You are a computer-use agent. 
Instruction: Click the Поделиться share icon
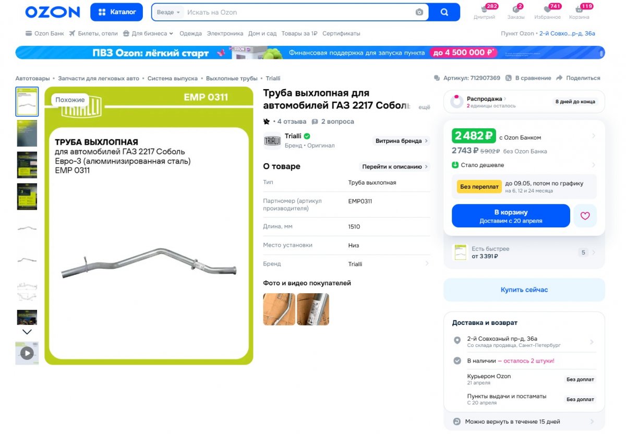coord(559,78)
